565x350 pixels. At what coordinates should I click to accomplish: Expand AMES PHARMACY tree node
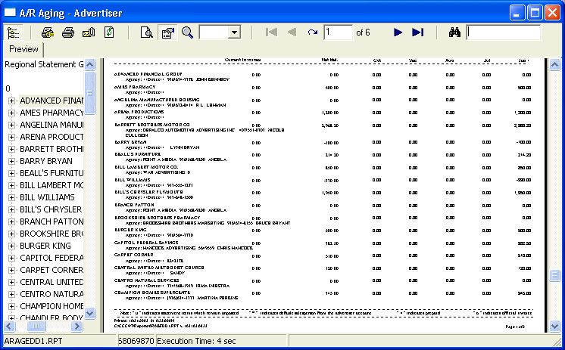(x=11, y=113)
